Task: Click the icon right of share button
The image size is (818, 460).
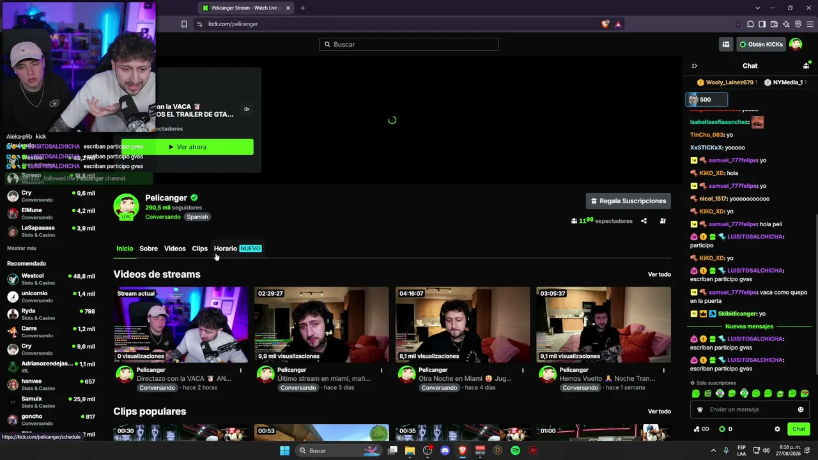Action: (x=663, y=221)
